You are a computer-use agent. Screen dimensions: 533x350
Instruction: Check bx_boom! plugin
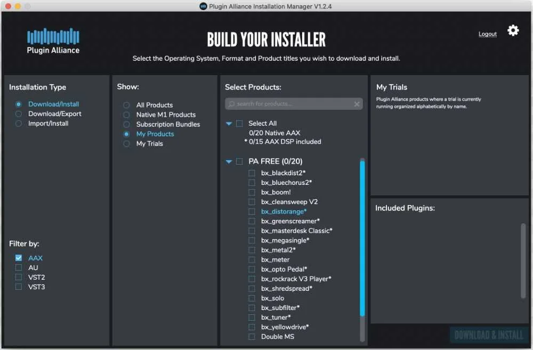tap(252, 192)
